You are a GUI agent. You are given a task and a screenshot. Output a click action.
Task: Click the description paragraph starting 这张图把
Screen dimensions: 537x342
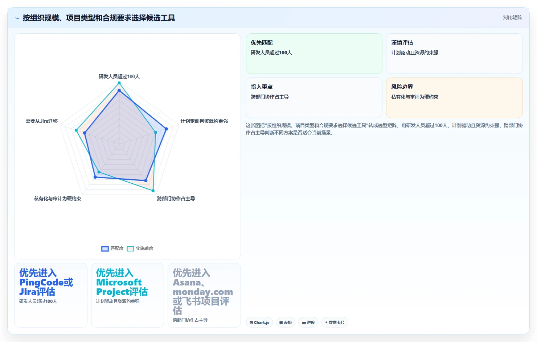(384, 129)
